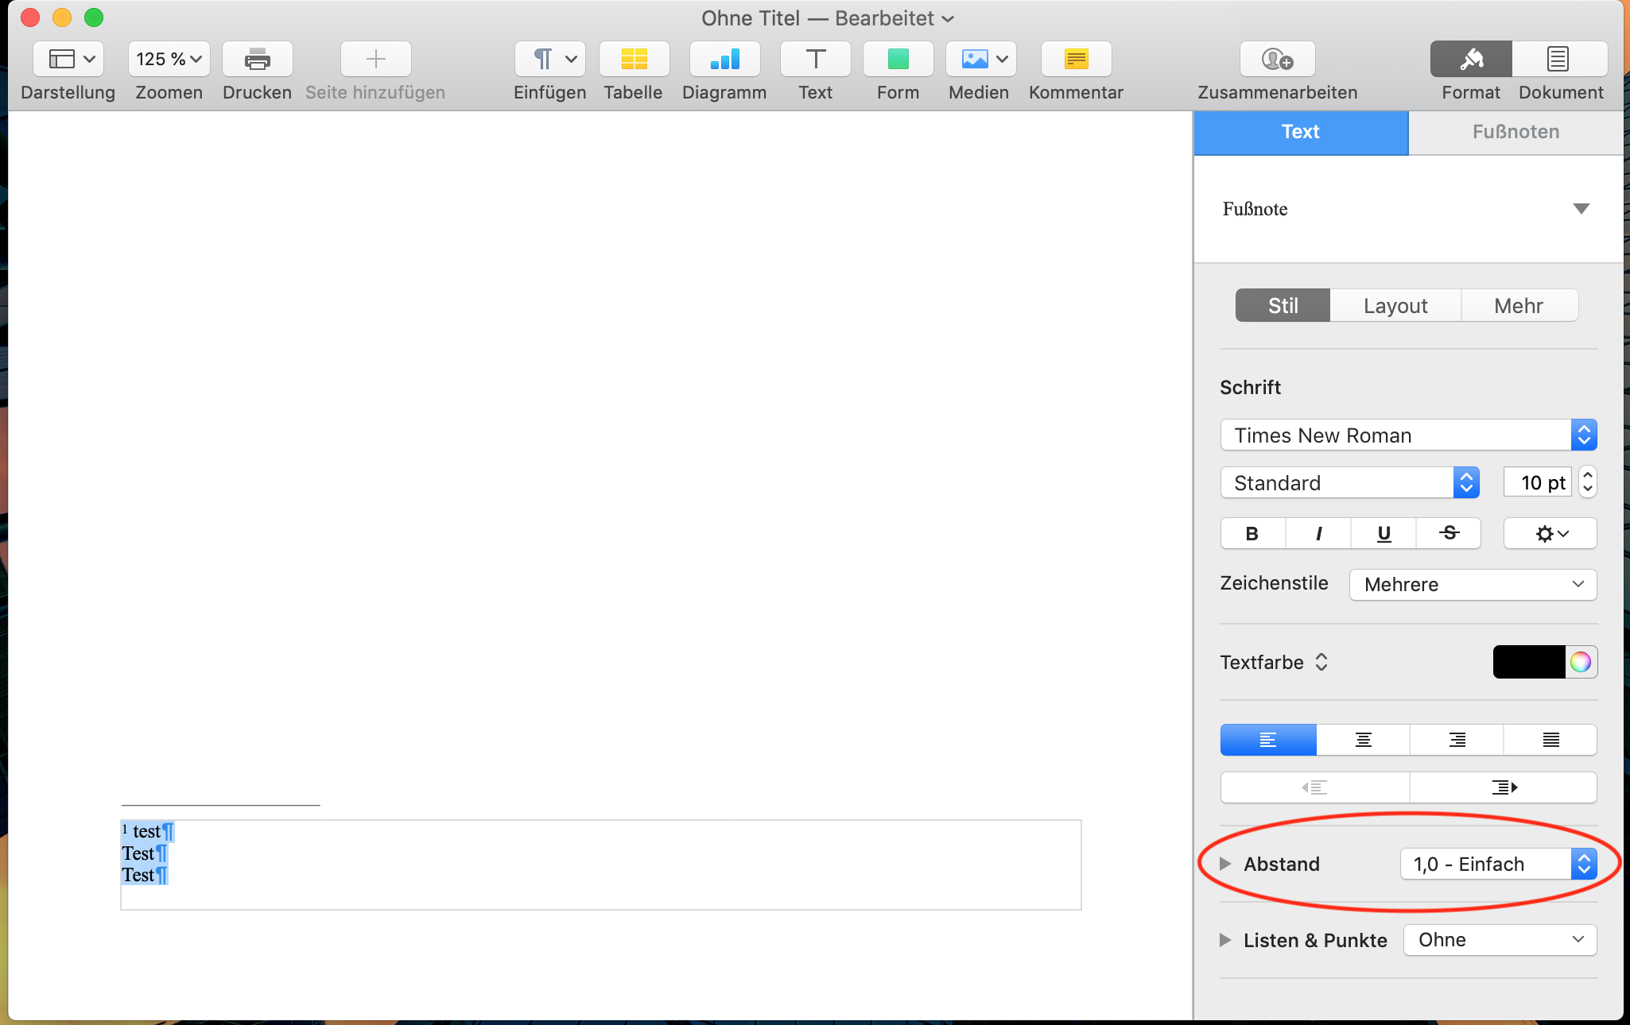Add a text box via Text icon
1630x1025 pixels.
coord(815,60)
